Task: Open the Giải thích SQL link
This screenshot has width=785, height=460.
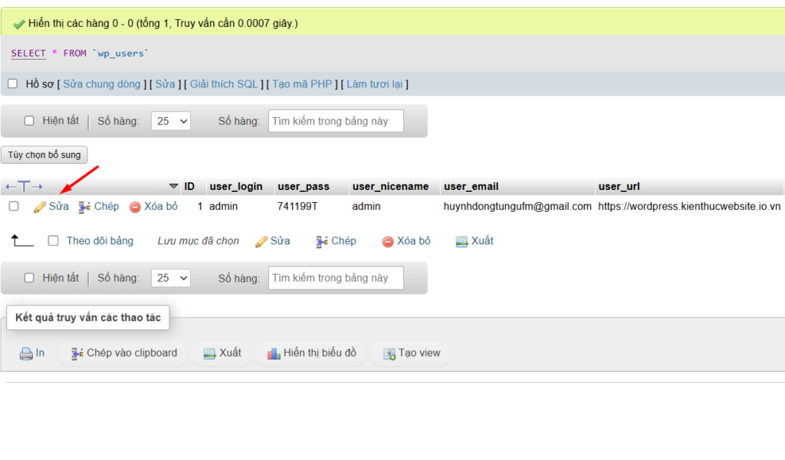Action: [x=224, y=84]
